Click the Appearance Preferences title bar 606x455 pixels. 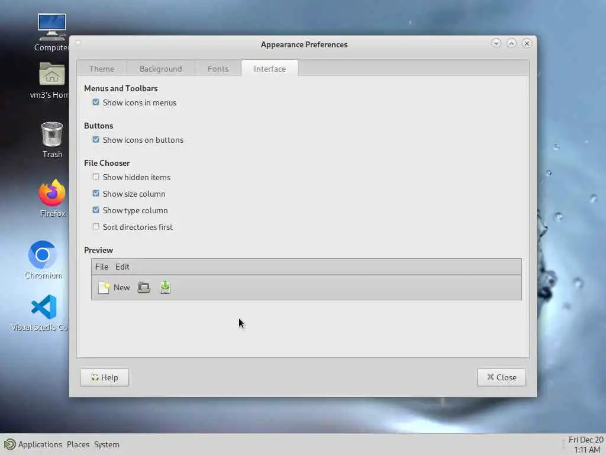coord(304,44)
